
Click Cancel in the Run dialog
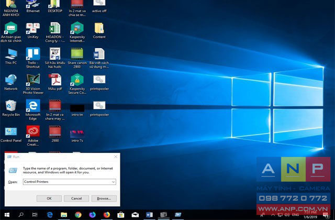point(76,199)
